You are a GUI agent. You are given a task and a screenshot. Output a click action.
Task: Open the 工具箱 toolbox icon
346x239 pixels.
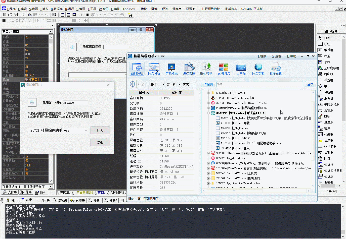[241, 69]
